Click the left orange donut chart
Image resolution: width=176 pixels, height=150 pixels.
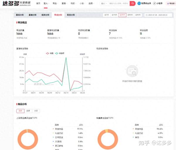(x=28, y=139)
